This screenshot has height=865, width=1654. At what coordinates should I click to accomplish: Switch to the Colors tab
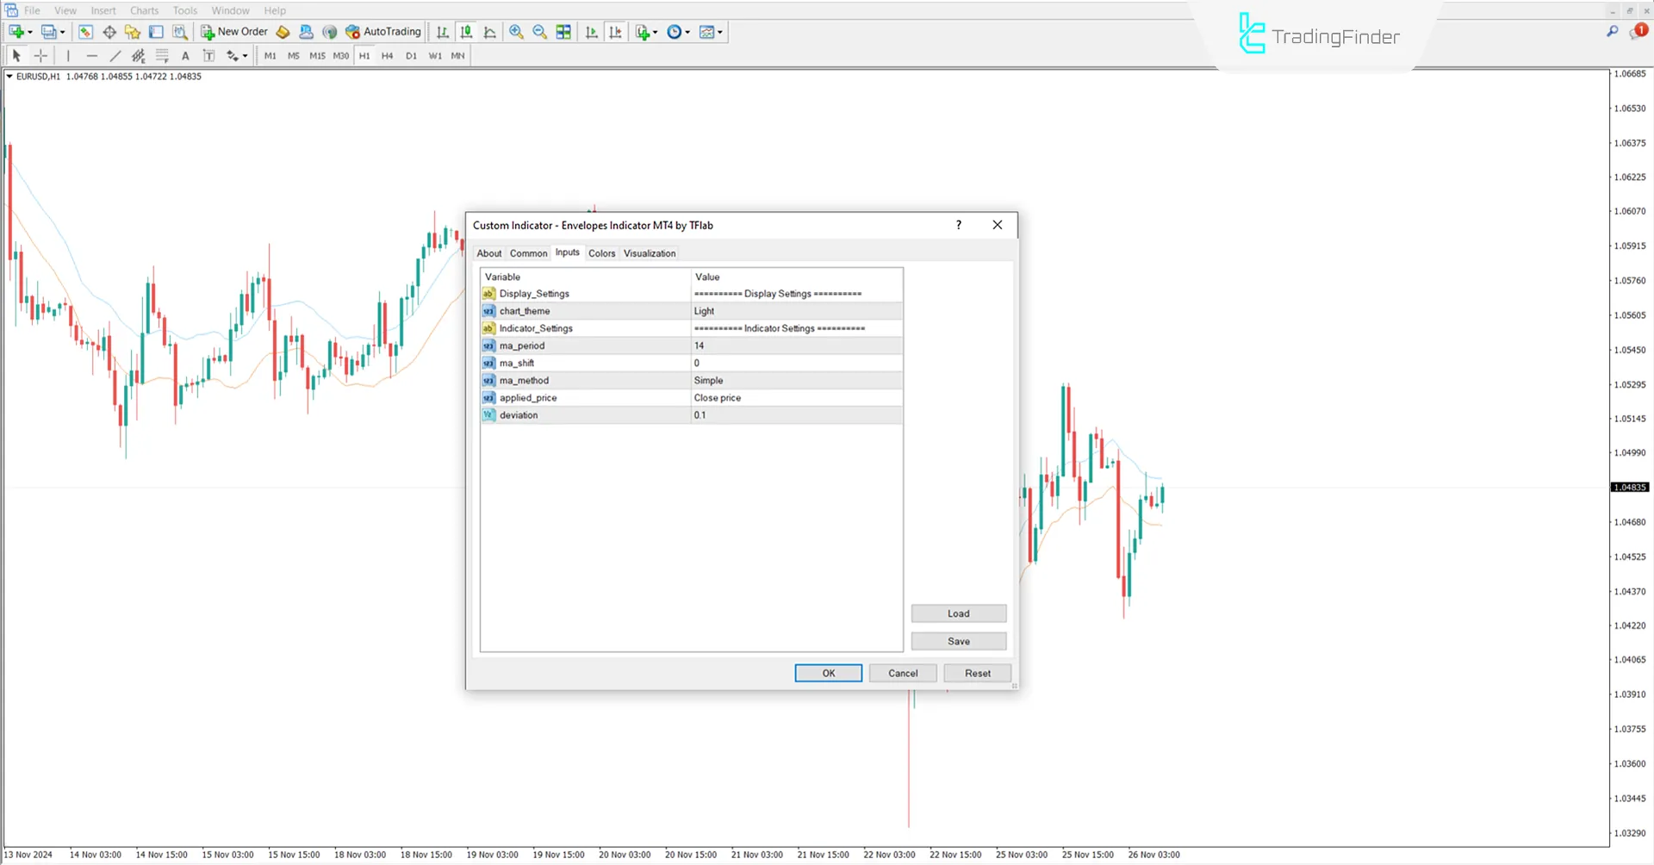[x=601, y=252]
